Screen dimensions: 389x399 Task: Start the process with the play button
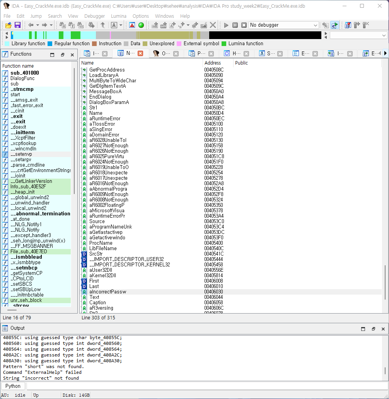click(x=226, y=25)
